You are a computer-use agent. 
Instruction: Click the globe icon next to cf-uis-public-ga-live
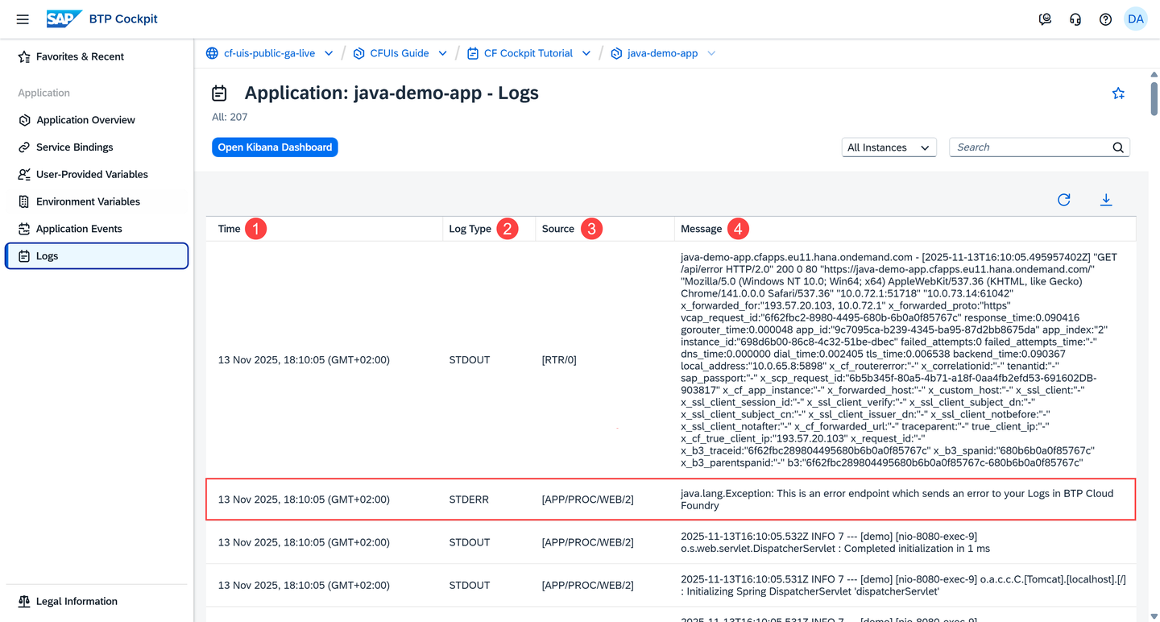pos(212,53)
